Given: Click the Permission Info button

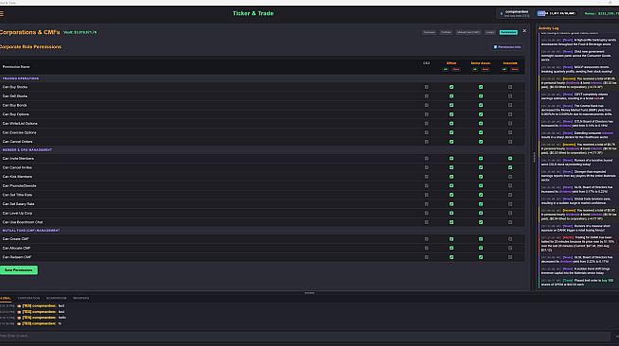Looking at the screenshot, I should tap(507, 47).
